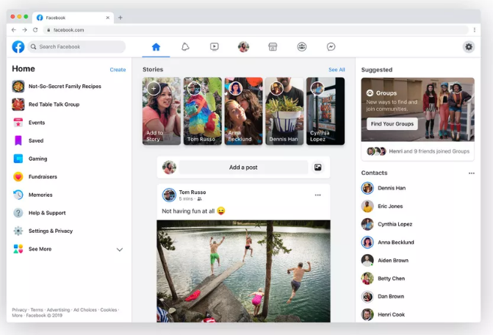
Task: Open the Groups tab icon
Action: [x=302, y=47]
